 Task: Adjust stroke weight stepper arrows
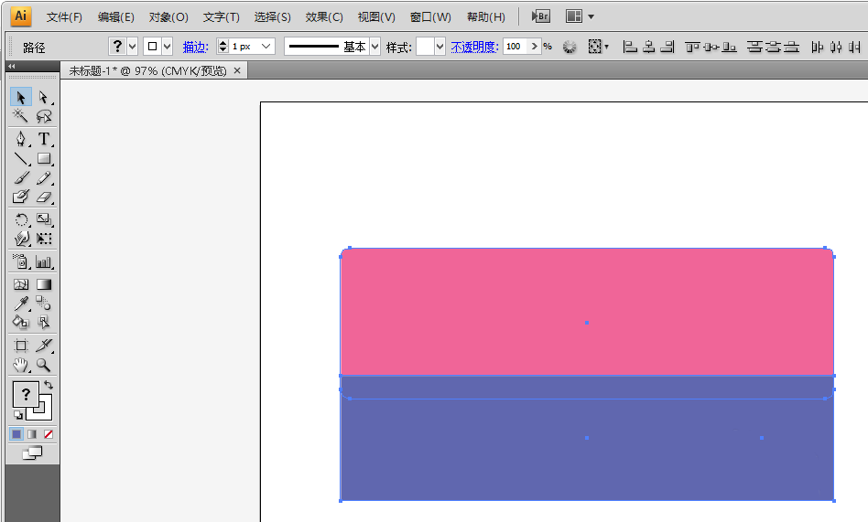point(222,47)
